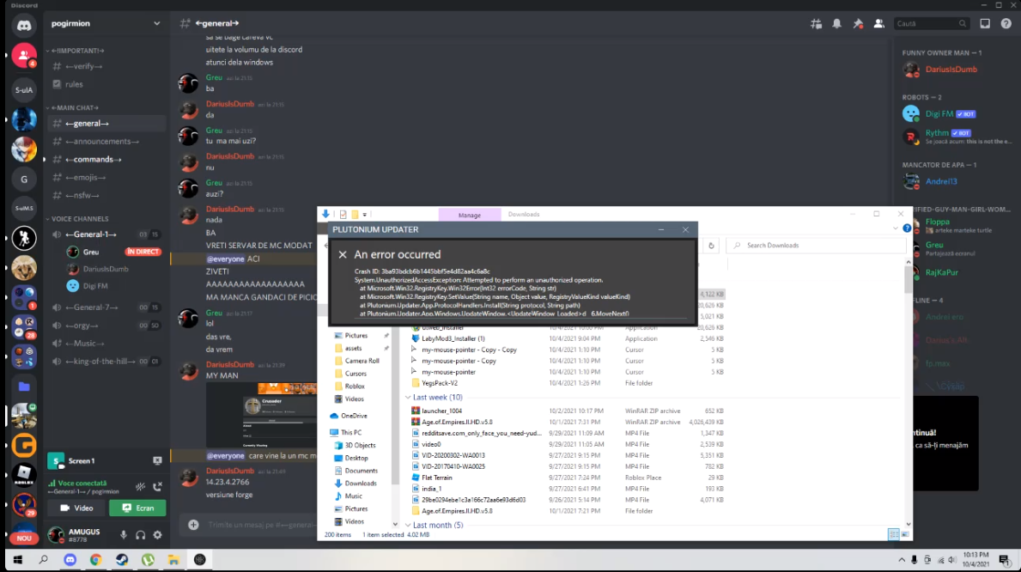Click the Windows Start button

17,560
